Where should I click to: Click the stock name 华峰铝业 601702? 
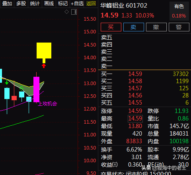click(124, 6)
